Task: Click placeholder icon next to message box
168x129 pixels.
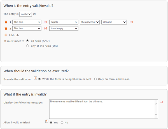Action: click(161, 102)
